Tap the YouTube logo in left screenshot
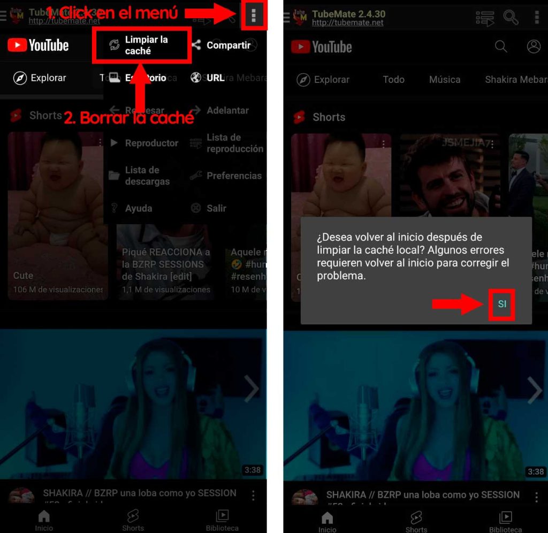The image size is (548, 533). (x=38, y=45)
